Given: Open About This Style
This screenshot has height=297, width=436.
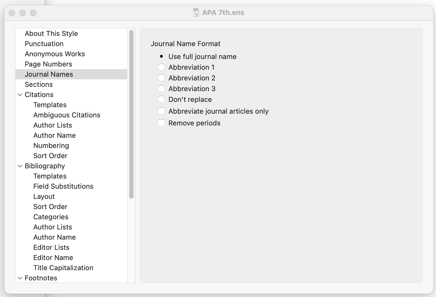Looking at the screenshot, I should pyautogui.click(x=51, y=34).
